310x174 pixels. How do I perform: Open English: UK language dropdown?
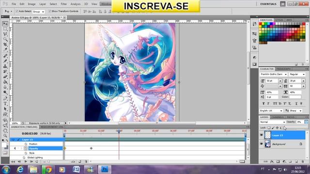click(271, 111)
